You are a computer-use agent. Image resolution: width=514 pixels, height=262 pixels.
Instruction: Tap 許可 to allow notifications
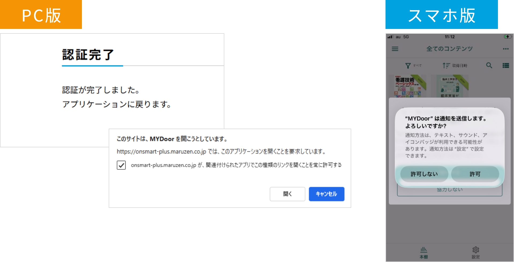click(475, 174)
